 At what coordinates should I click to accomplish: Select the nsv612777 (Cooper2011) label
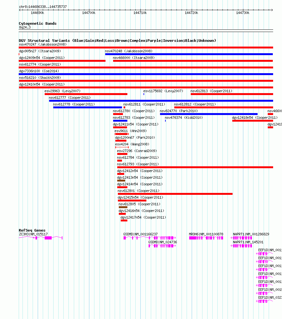70,98
